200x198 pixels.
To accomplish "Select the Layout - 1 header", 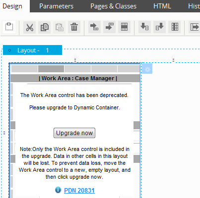I will [32, 50].
